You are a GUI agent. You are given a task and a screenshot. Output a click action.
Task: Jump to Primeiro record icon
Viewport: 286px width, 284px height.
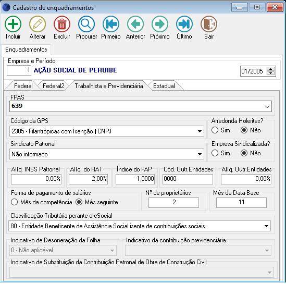[x=111, y=24]
